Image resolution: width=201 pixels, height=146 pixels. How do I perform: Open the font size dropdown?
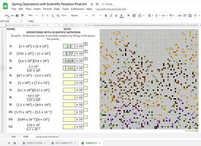click(x=96, y=16)
